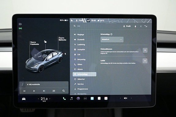Open the Säkerhet safety menu
Screen dimensions: 176x117
pyautogui.click(x=79, y=79)
